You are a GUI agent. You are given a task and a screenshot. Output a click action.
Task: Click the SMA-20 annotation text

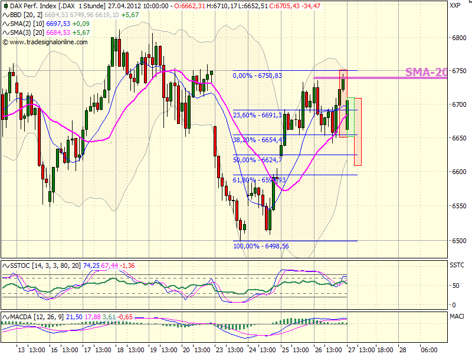point(426,72)
